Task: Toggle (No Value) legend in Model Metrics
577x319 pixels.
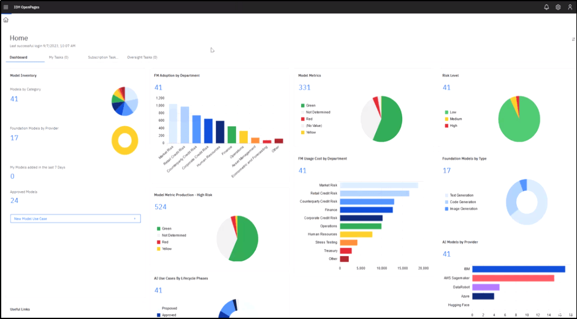Action: (x=311, y=126)
